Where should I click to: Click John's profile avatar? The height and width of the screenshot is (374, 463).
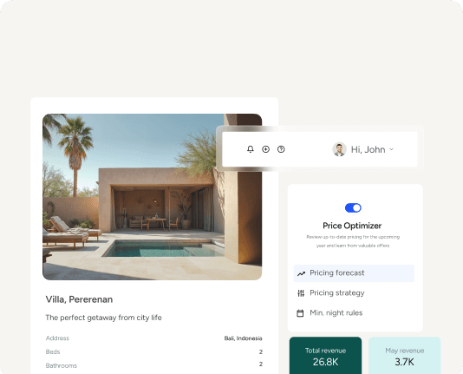pos(339,149)
